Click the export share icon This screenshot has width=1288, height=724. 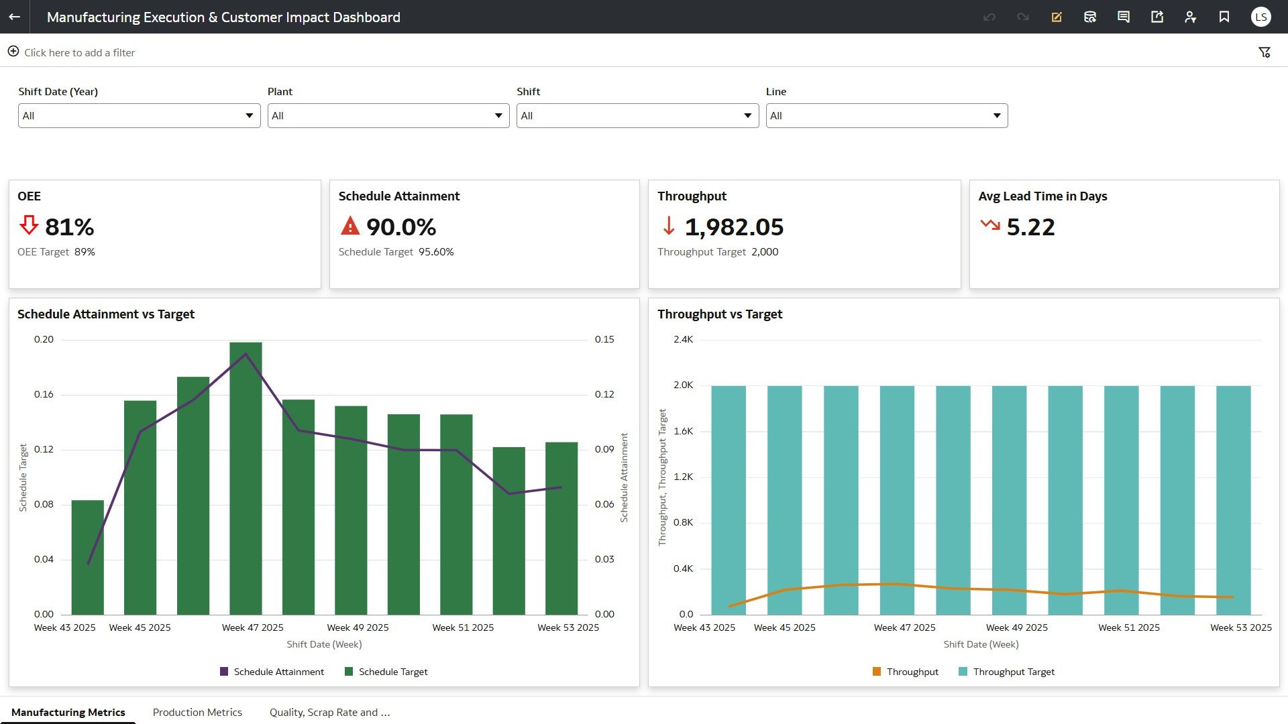(x=1157, y=17)
